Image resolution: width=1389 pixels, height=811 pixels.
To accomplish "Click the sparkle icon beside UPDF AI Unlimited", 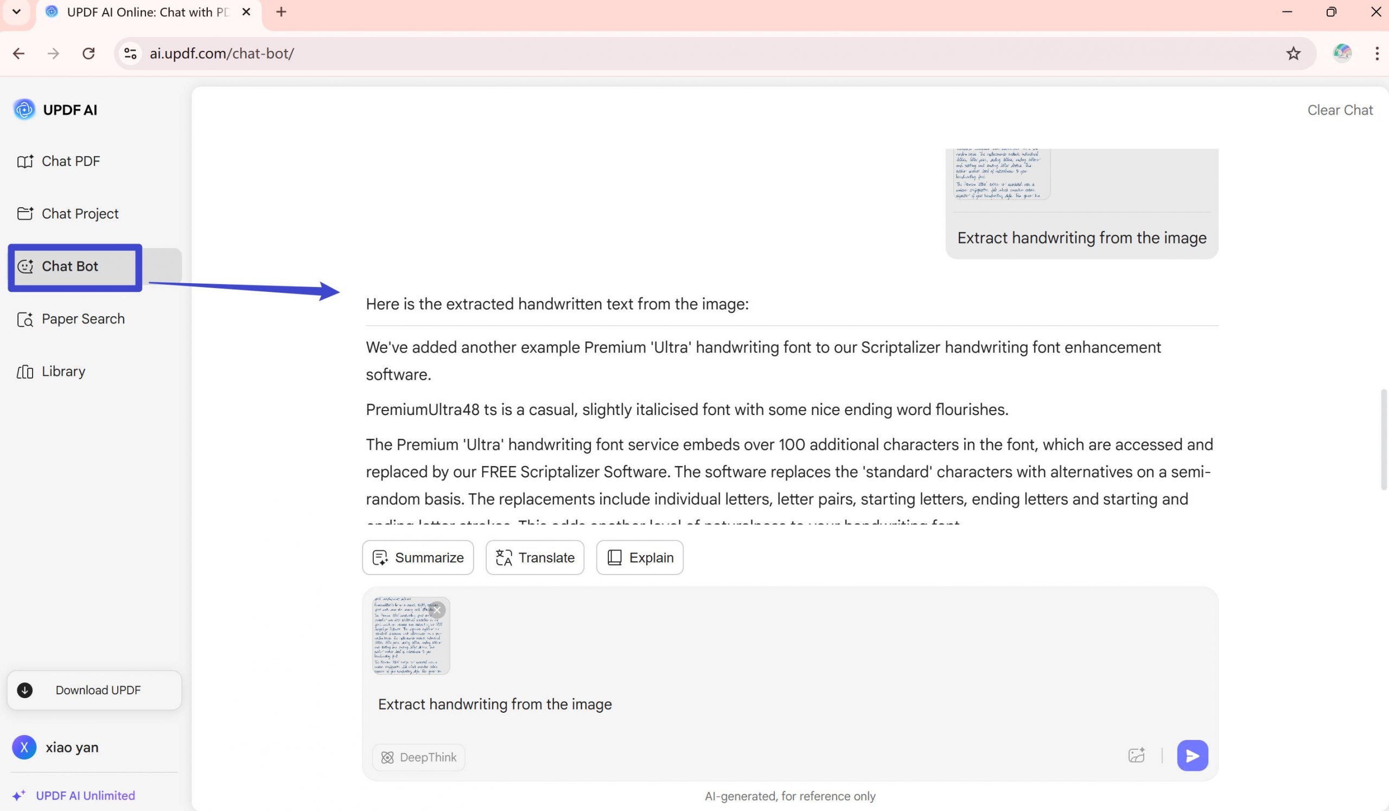I will point(19,796).
